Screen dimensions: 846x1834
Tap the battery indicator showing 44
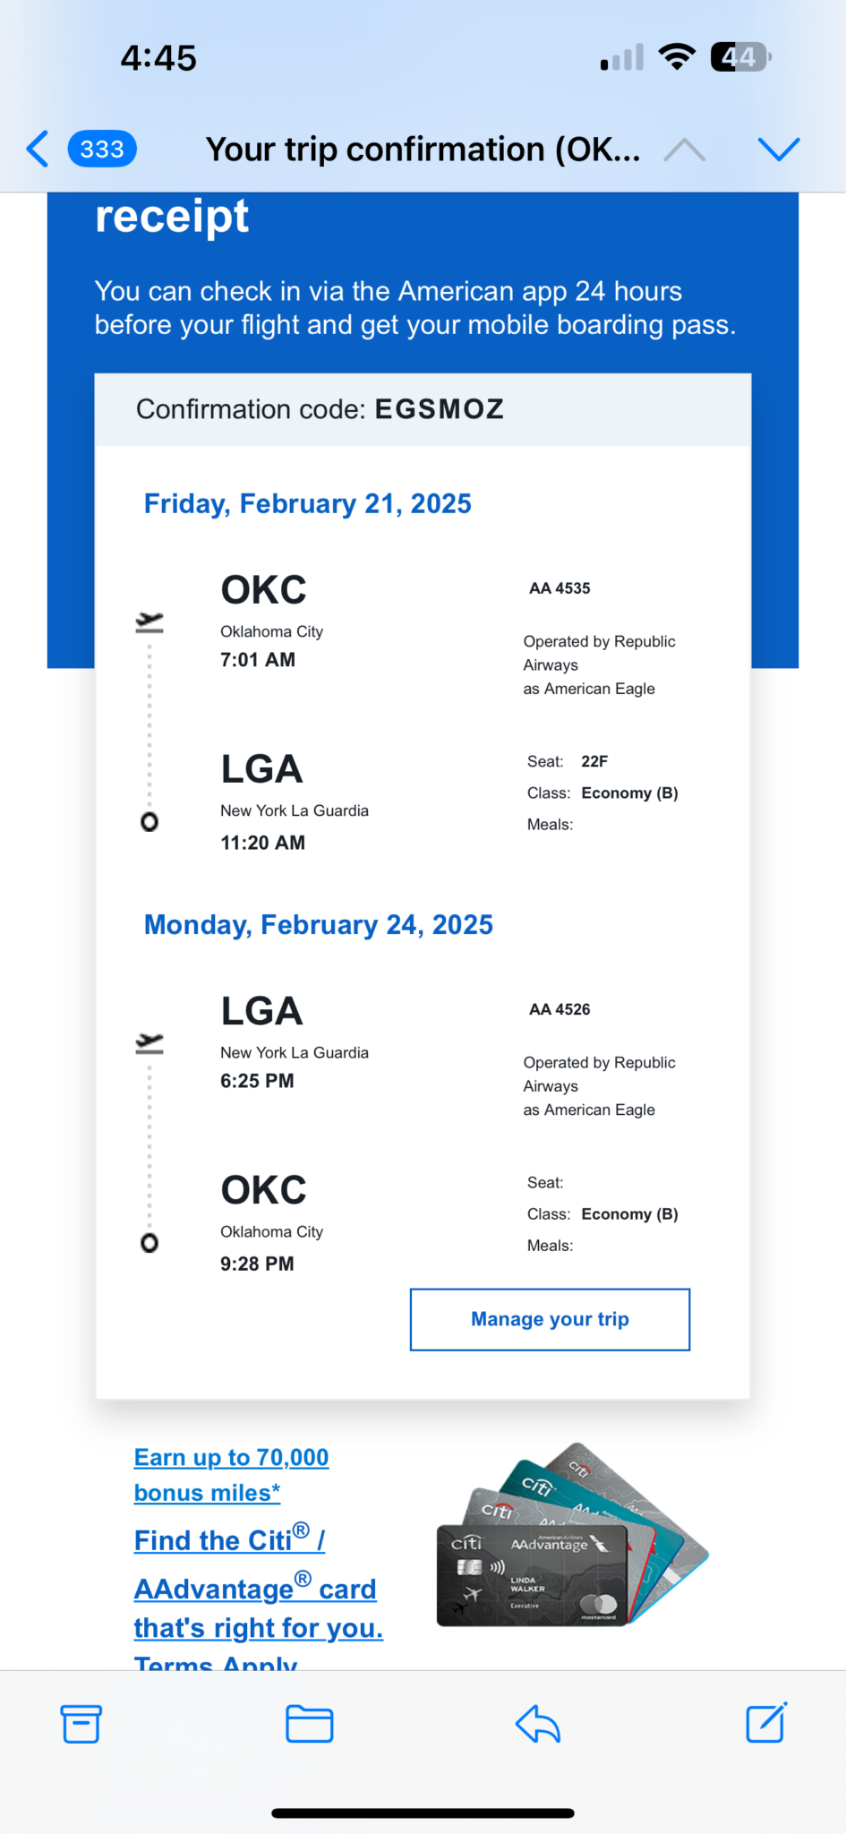[x=740, y=57]
